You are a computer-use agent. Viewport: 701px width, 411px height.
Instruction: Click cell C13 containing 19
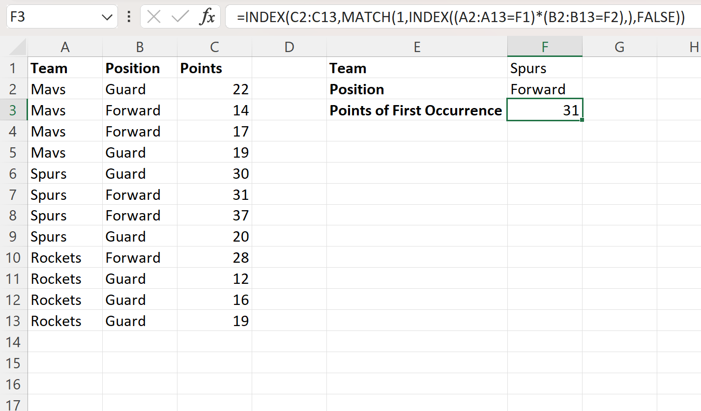(214, 321)
